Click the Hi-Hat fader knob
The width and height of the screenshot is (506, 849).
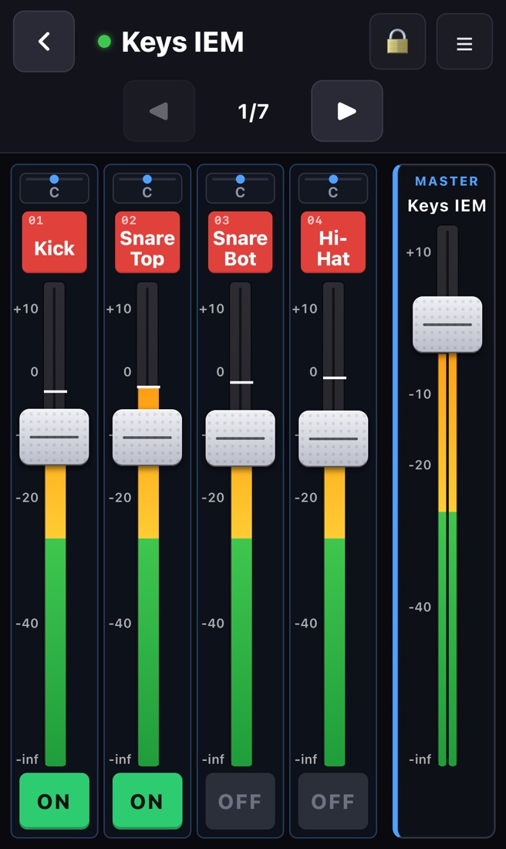pos(333,438)
